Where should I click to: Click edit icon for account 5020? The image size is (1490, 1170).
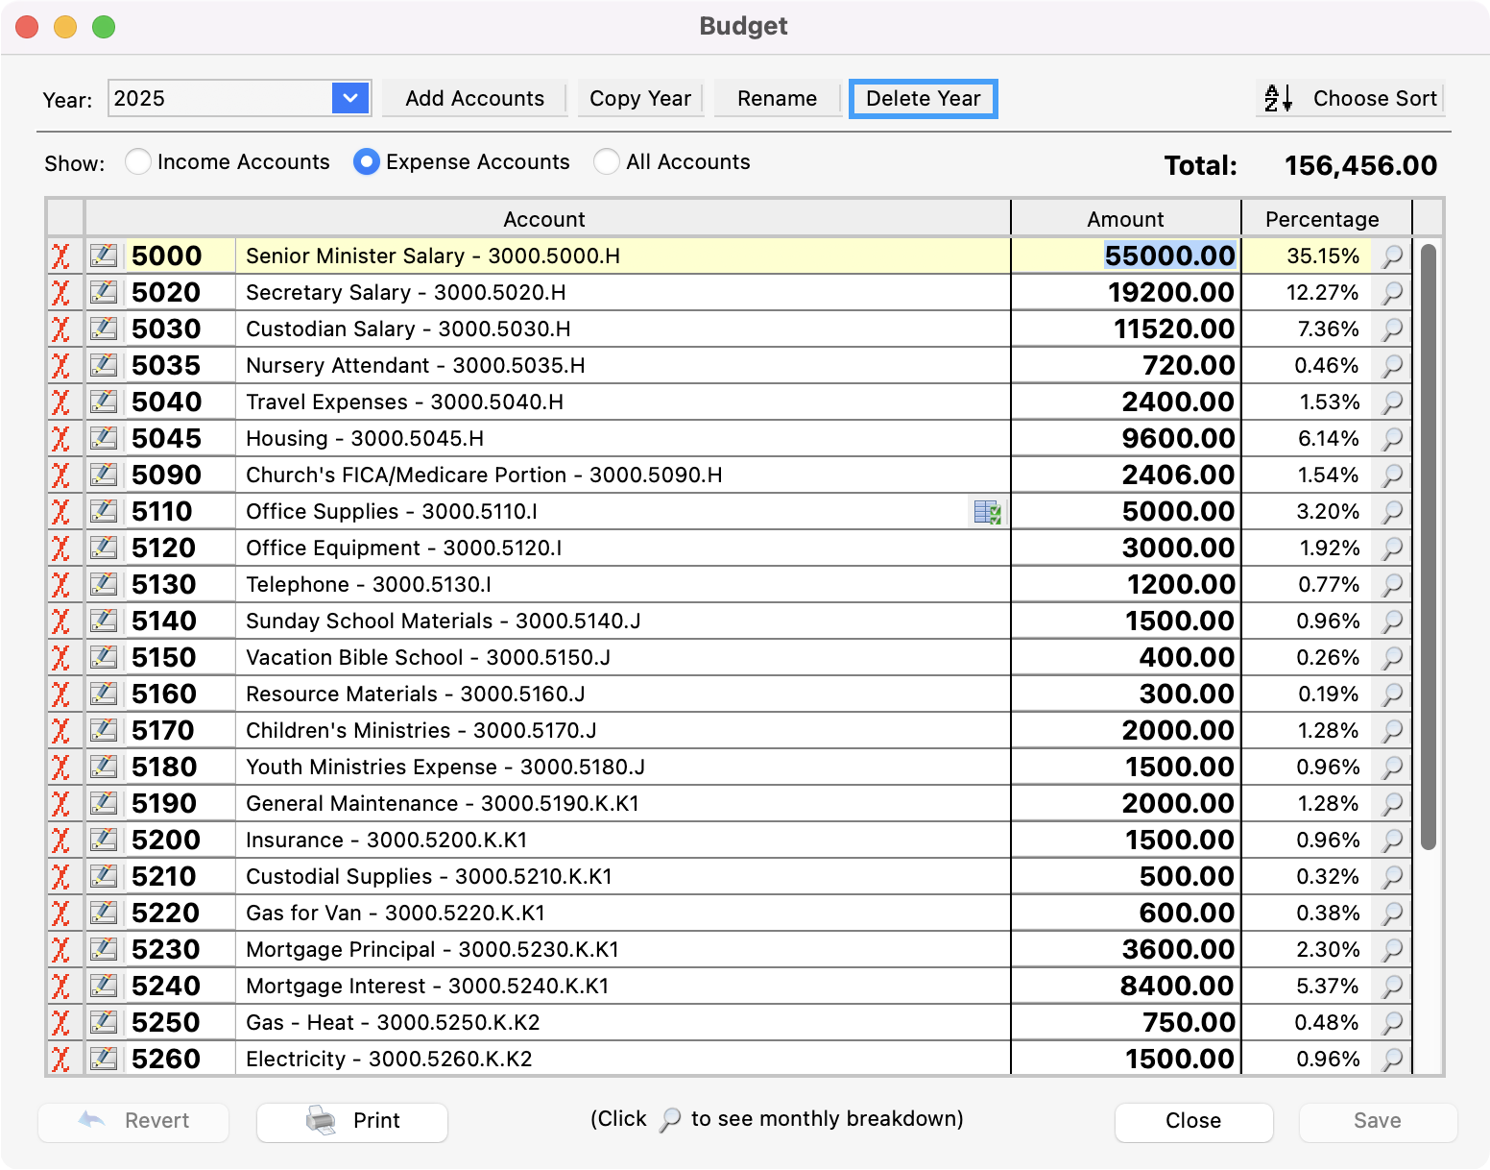(x=104, y=293)
